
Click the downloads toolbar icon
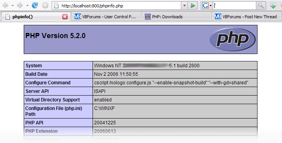coord(273,5)
